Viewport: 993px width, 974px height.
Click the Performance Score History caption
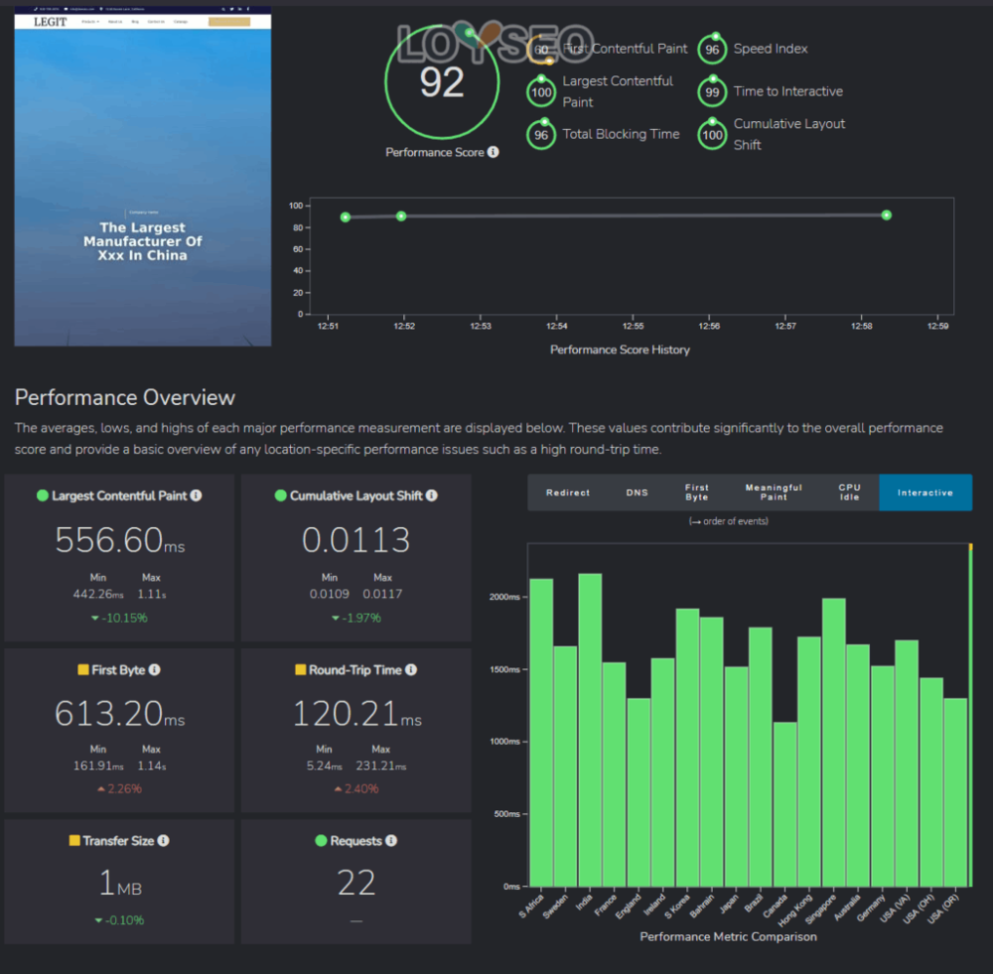pyautogui.click(x=620, y=349)
